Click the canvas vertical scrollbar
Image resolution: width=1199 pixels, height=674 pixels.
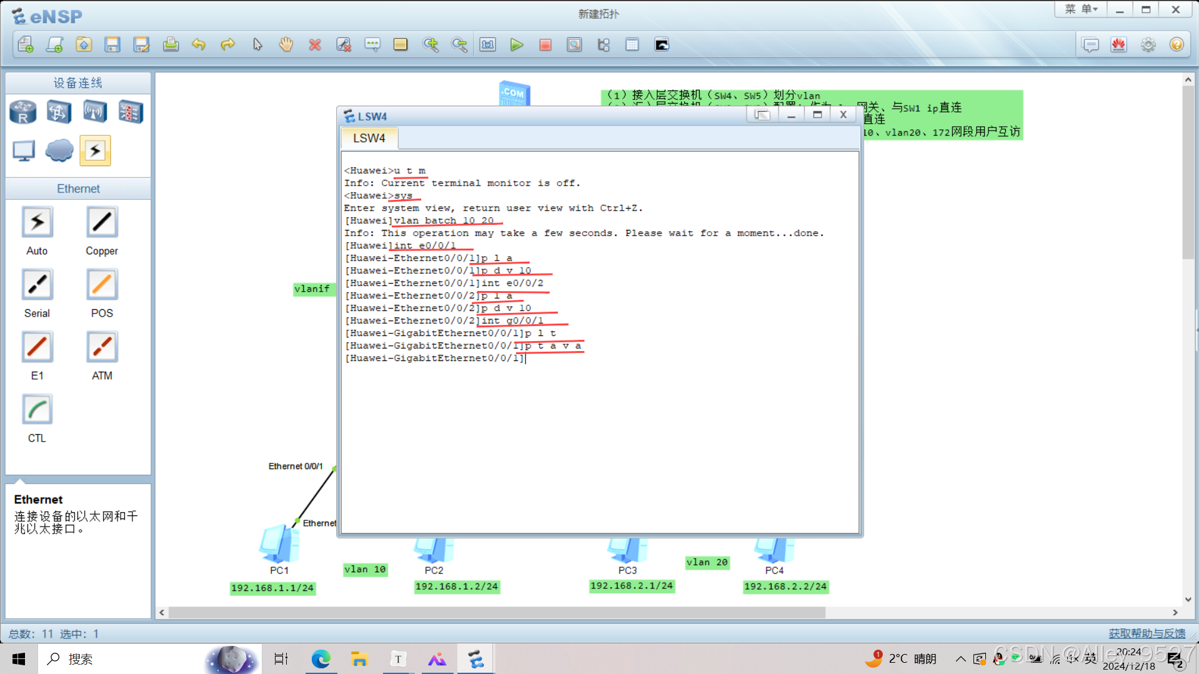[1188, 172]
